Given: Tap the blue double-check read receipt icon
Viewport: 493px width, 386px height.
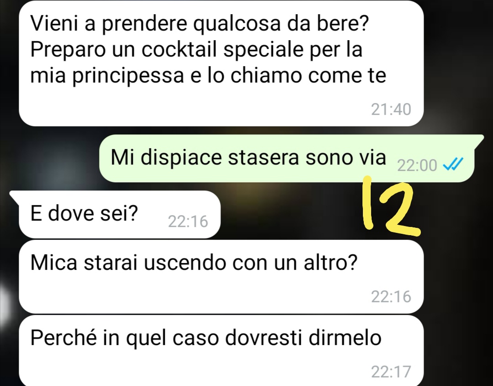Looking at the screenshot, I should (x=453, y=164).
